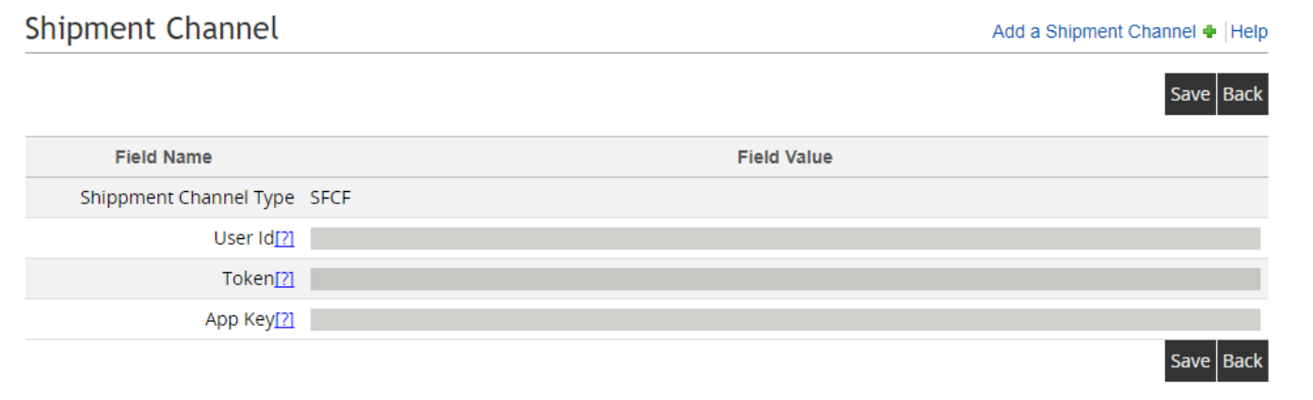Screen dimensions: 1313x400
Task: Open the User Id [?] help tooltip
Action: (284, 239)
